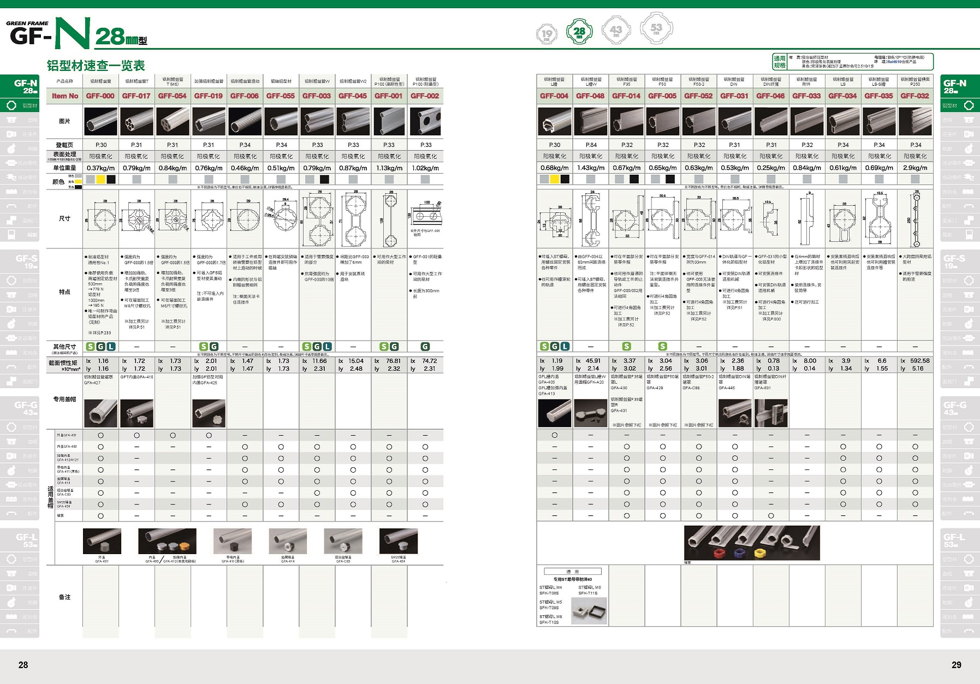Click the GFF-001 dimension drawing

coord(389,218)
